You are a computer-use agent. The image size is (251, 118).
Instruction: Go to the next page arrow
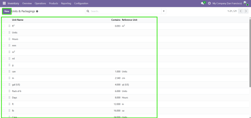(x=246, y=11)
